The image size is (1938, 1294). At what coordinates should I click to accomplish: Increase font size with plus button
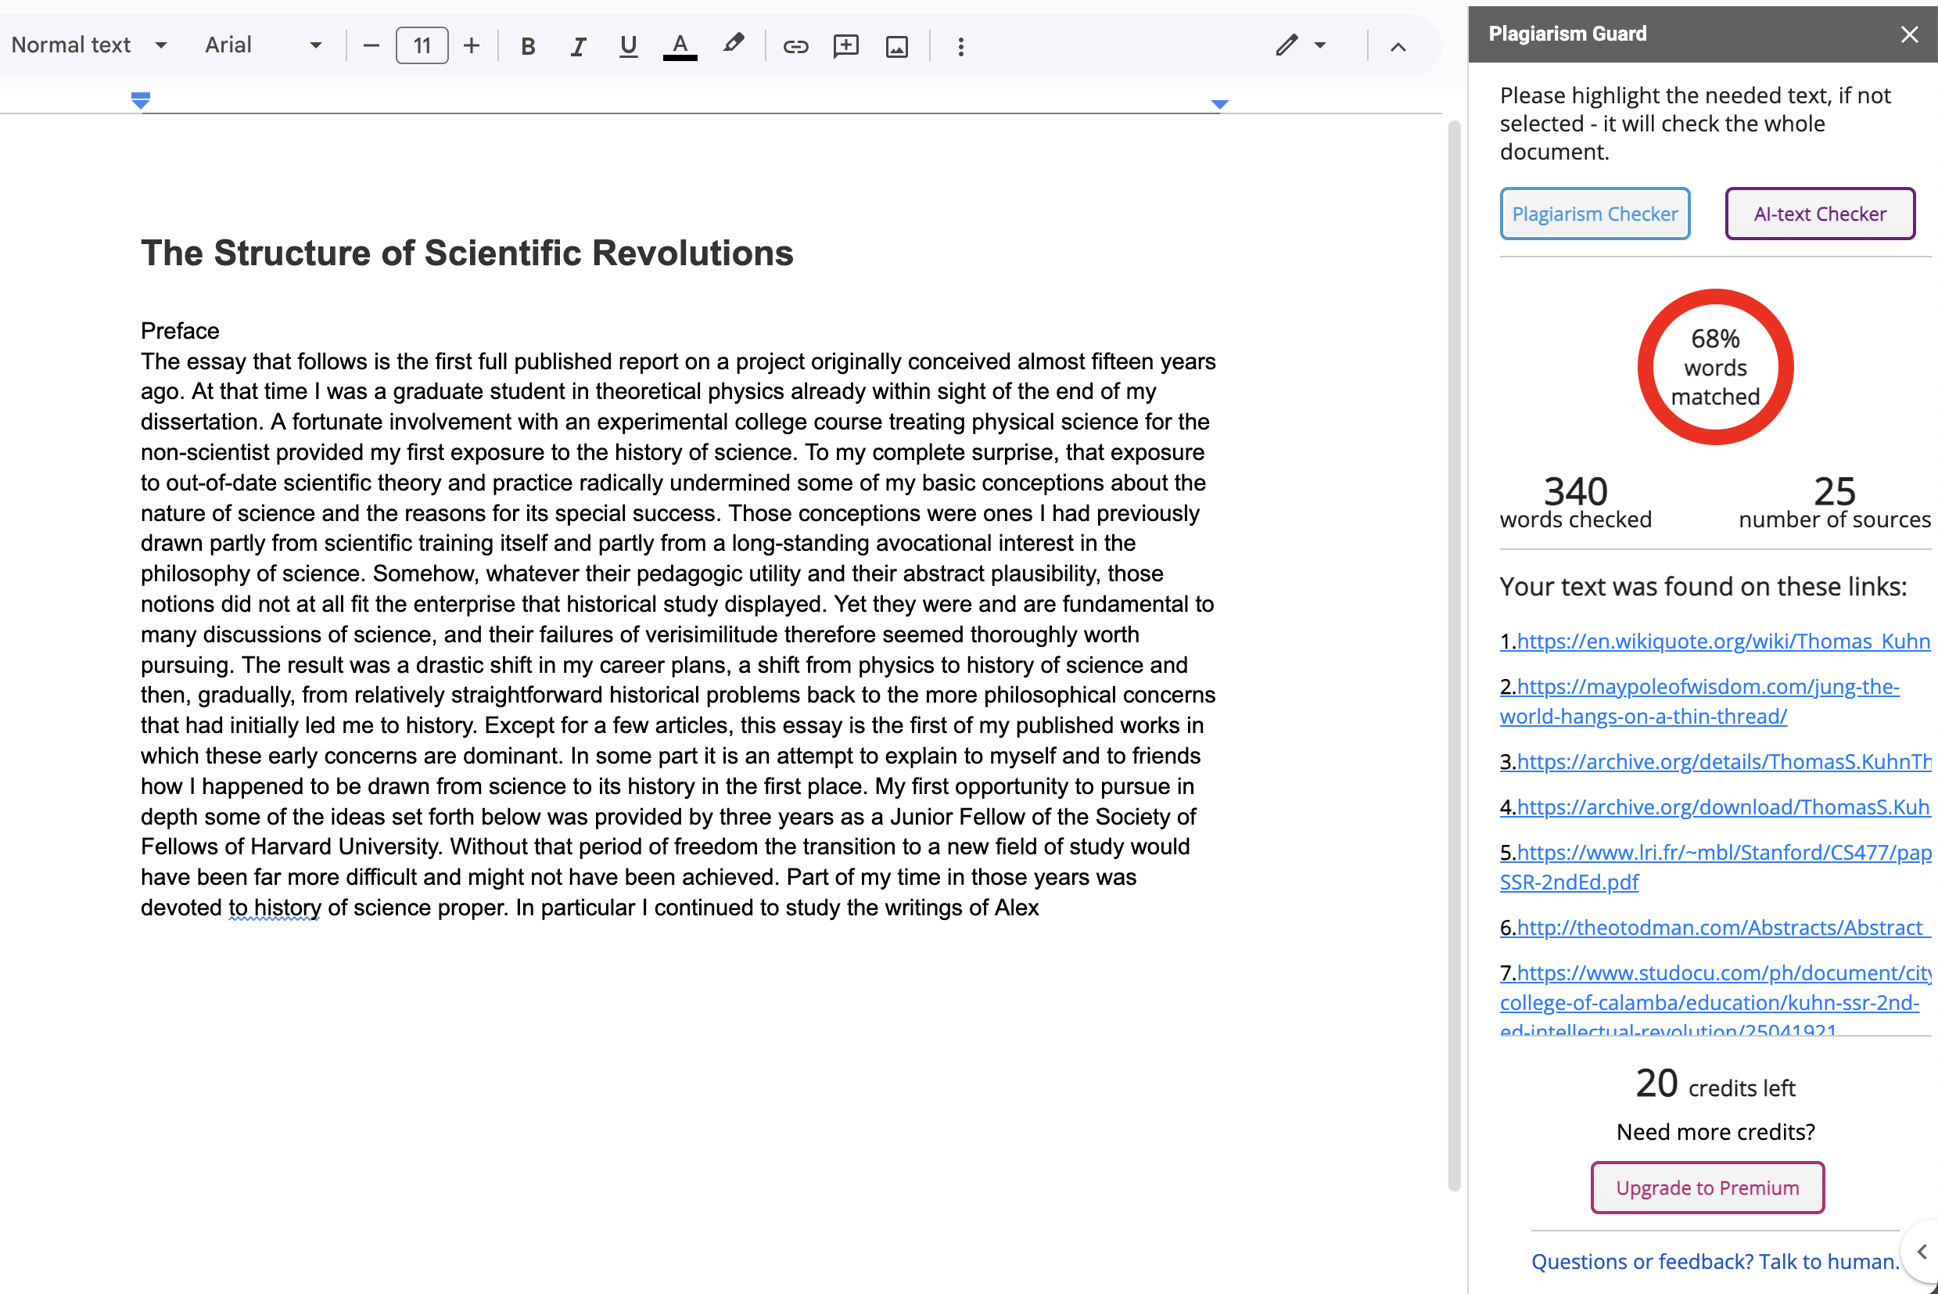coord(471,45)
